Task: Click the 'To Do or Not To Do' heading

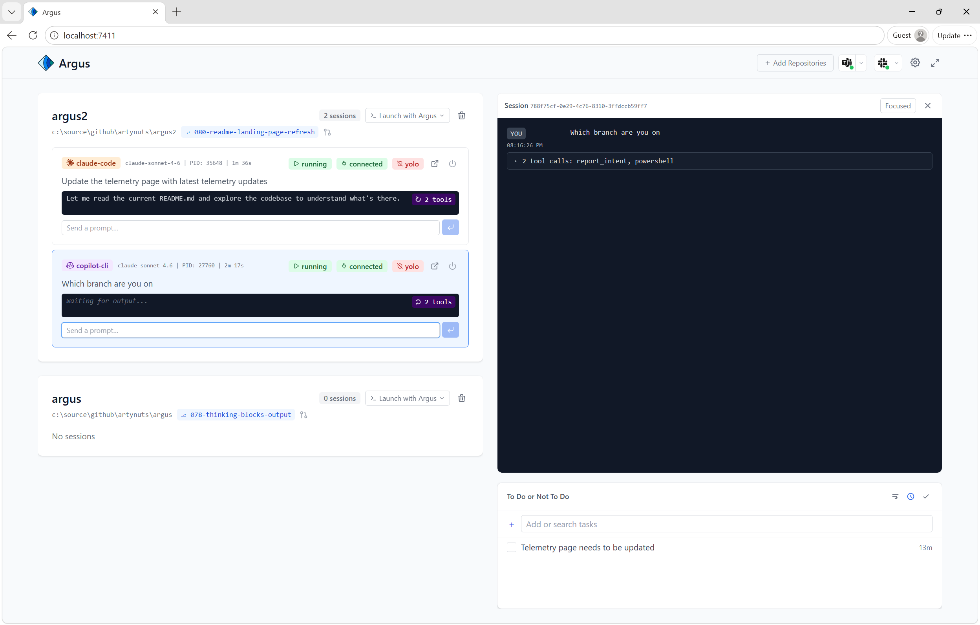Action: [x=538, y=496]
